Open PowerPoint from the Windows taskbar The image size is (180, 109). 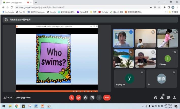point(42,106)
